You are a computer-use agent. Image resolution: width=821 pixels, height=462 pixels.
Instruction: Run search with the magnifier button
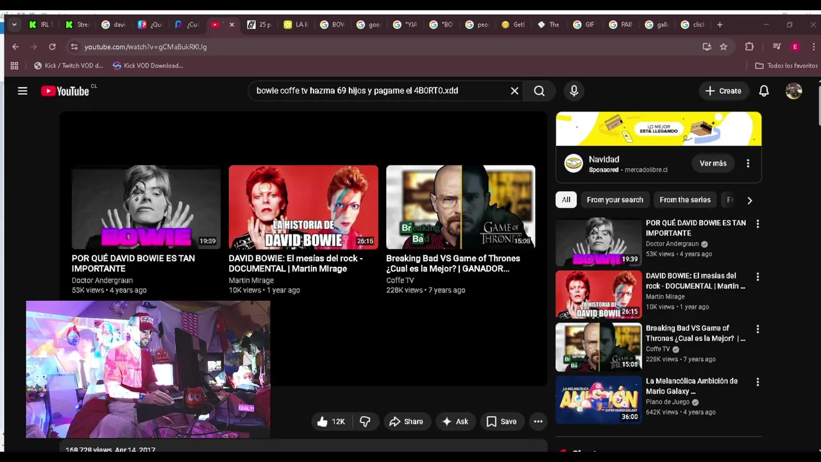point(539,91)
